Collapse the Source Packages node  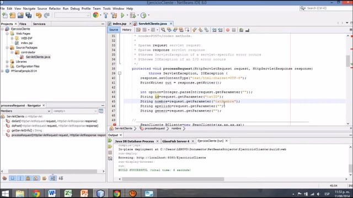[x=7, y=48]
